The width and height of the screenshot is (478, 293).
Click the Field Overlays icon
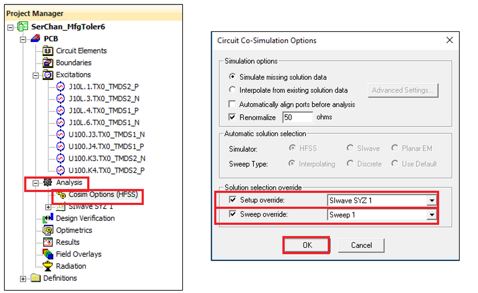[49, 254]
